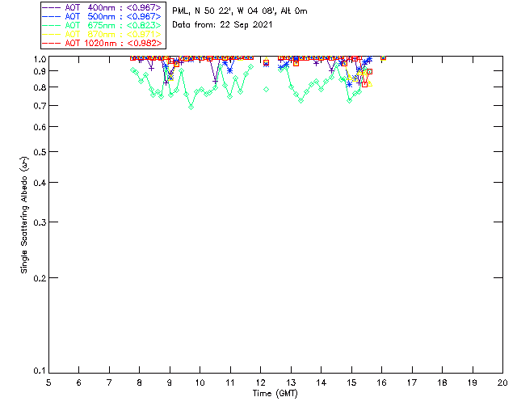
Task: Click the y-axis tick label 0.5
Action: point(40,152)
